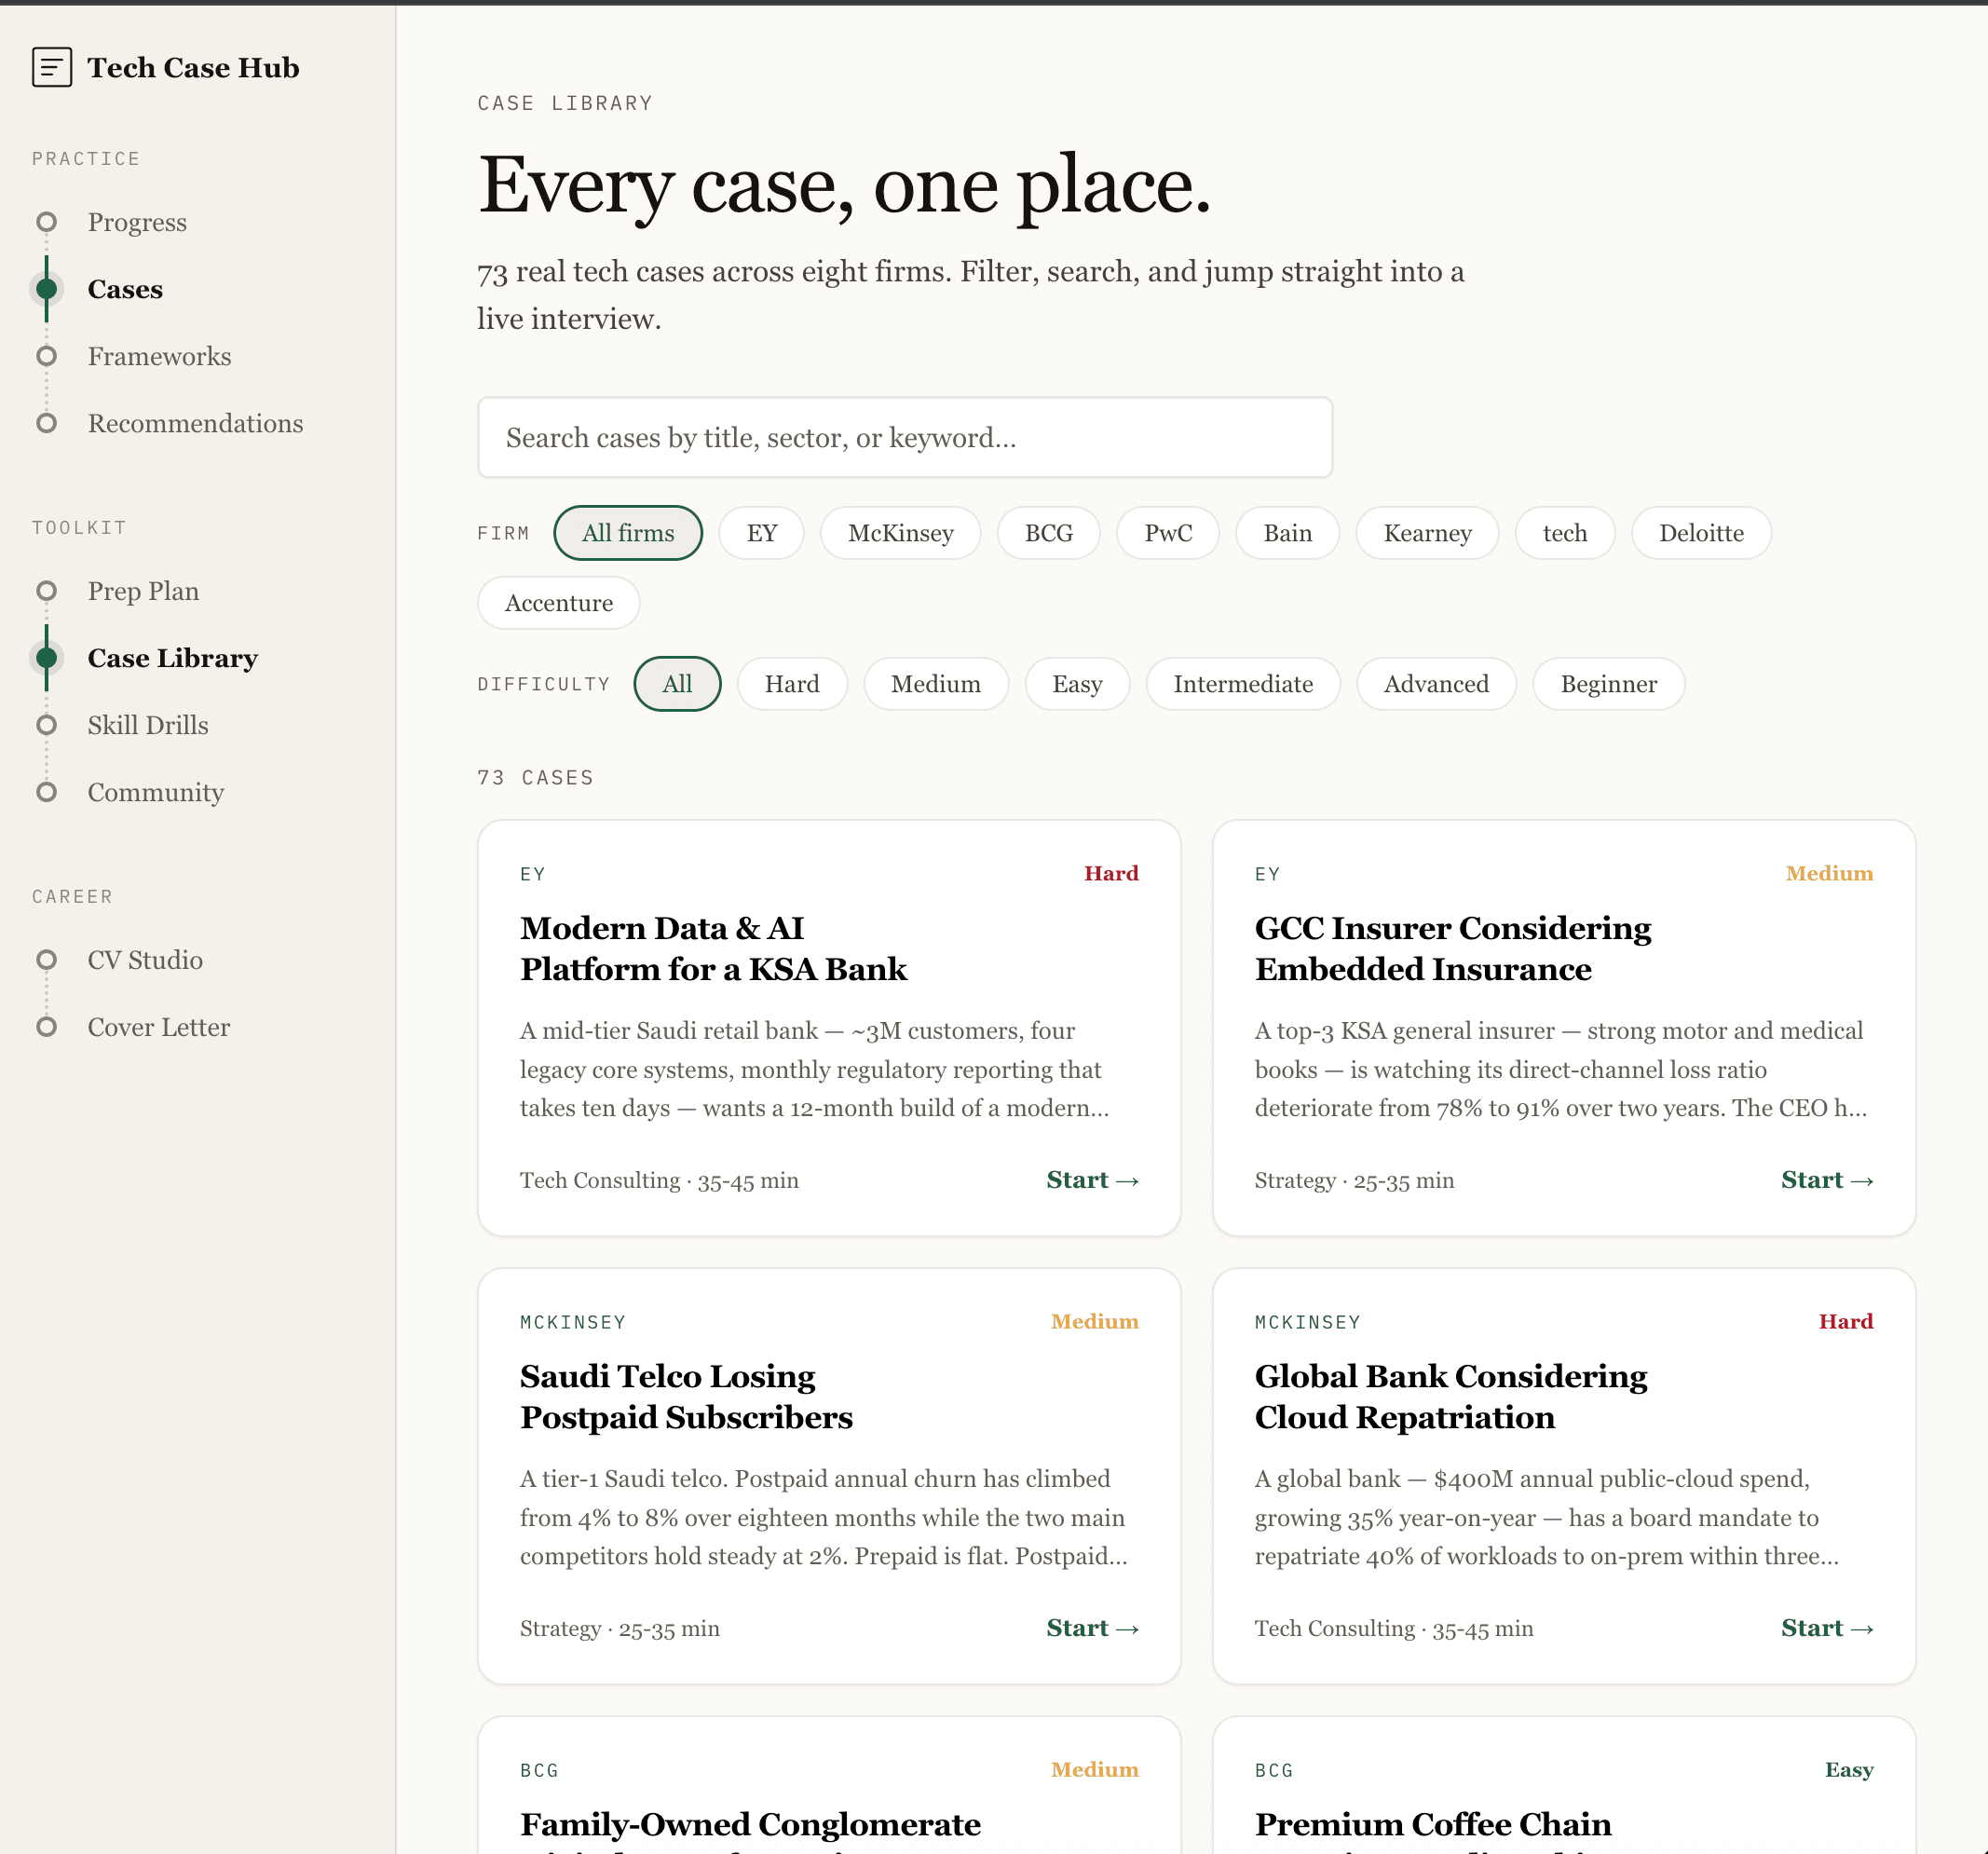Show only Easy difficulty cases
Screen dimensions: 1988x1854
(1077, 684)
